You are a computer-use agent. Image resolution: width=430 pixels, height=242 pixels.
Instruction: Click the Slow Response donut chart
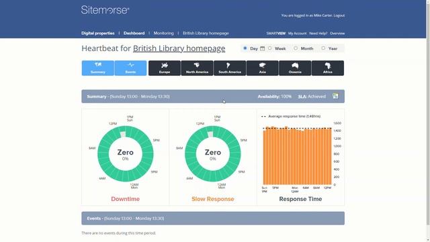click(x=213, y=154)
